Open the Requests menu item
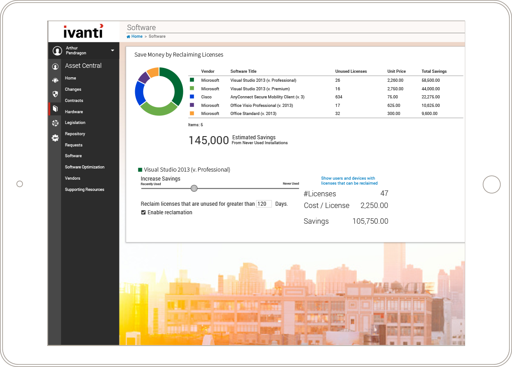Viewport: 512px width, 367px height. point(74,145)
